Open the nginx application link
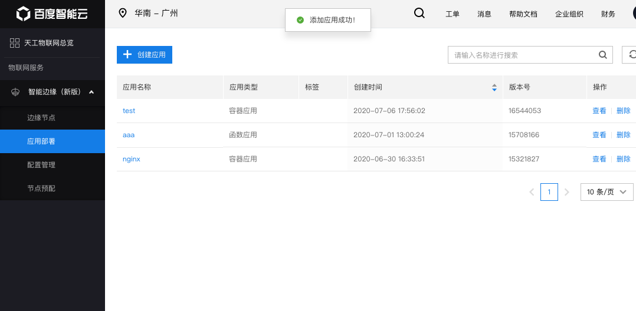Viewport: 636px width, 311px height. point(132,159)
